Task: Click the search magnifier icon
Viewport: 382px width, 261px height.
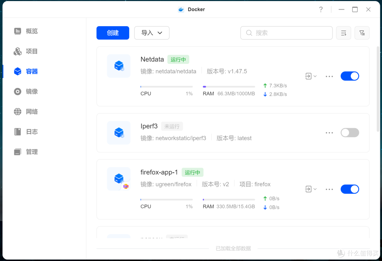Action: pyautogui.click(x=249, y=33)
